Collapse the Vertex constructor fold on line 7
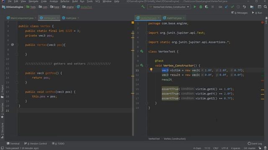268x150 pixels. 17,45
